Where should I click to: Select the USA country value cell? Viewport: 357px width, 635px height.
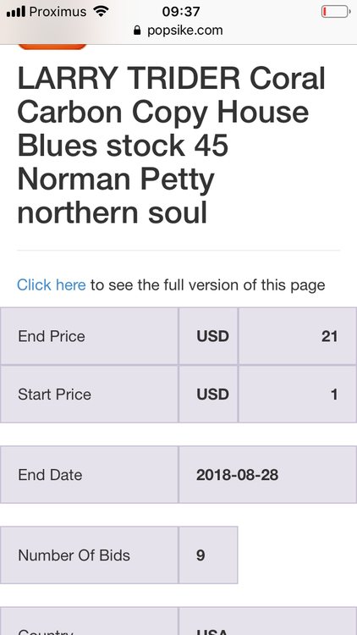tap(267, 621)
